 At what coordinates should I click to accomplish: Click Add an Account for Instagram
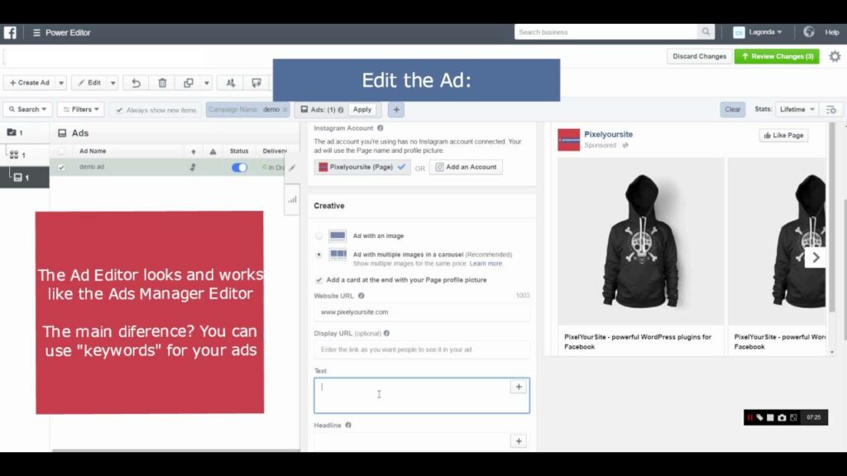[x=466, y=167]
